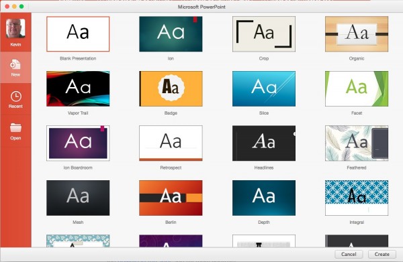
Task: Click the Open folder icon in sidebar
Action: point(15,128)
